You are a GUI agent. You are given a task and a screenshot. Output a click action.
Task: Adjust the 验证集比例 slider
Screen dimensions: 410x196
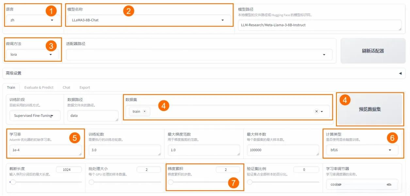(283, 182)
